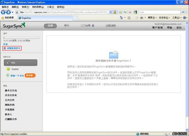
Task: Click the security lock icon in the address bar
Action: (115, 12)
